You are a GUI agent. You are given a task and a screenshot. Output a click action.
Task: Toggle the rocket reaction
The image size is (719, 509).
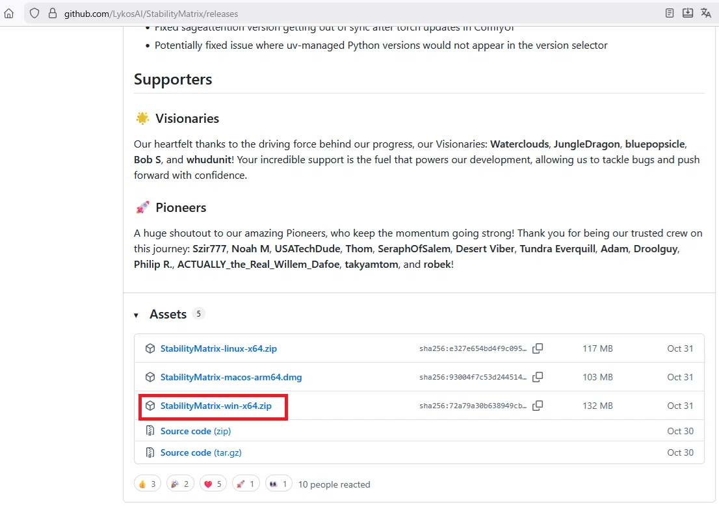246,484
